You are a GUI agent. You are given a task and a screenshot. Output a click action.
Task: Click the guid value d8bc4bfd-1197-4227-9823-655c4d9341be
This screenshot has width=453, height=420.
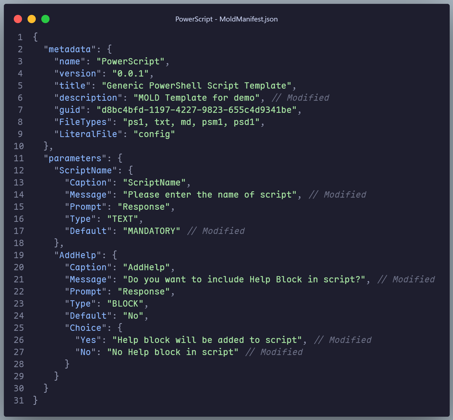[197, 110]
